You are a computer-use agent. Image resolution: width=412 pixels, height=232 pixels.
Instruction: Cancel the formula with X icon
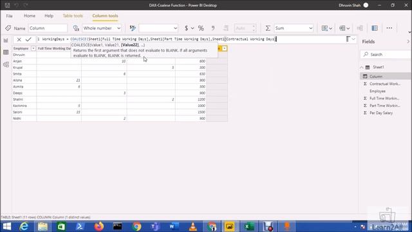(x=19, y=39)
